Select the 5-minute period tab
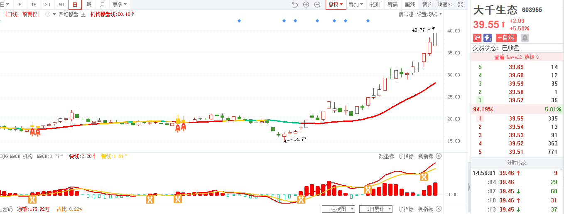Image resolution: width=564 pixels, height=214 pixels. 20,5
